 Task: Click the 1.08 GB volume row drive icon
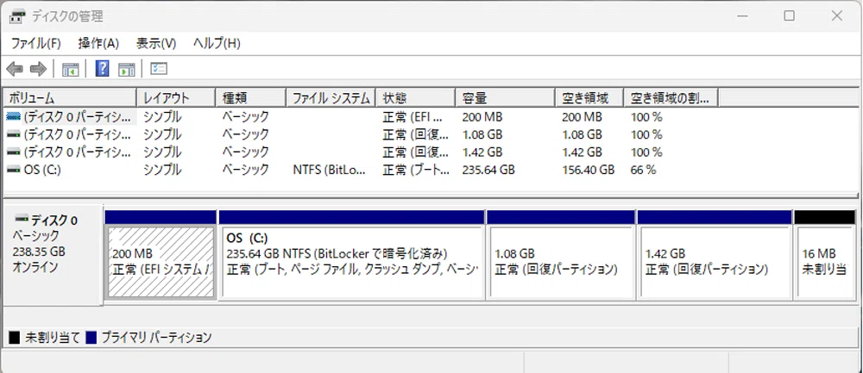(14, 134)
